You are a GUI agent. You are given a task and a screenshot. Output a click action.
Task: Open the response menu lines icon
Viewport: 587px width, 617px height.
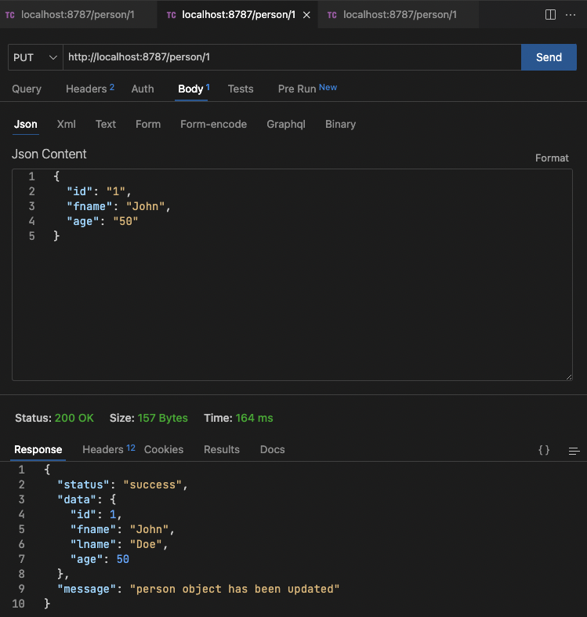pyautogui.click(x=574, y=451)
